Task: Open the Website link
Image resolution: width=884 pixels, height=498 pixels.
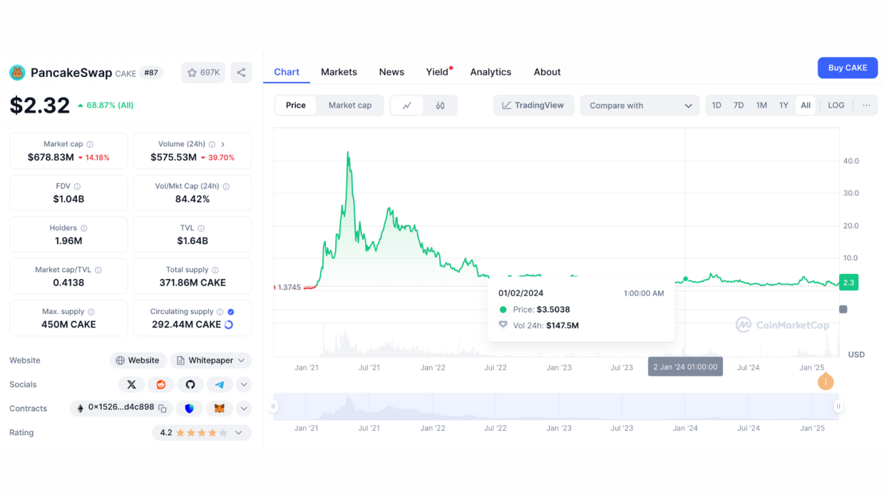Action: (x=138, y=360)
